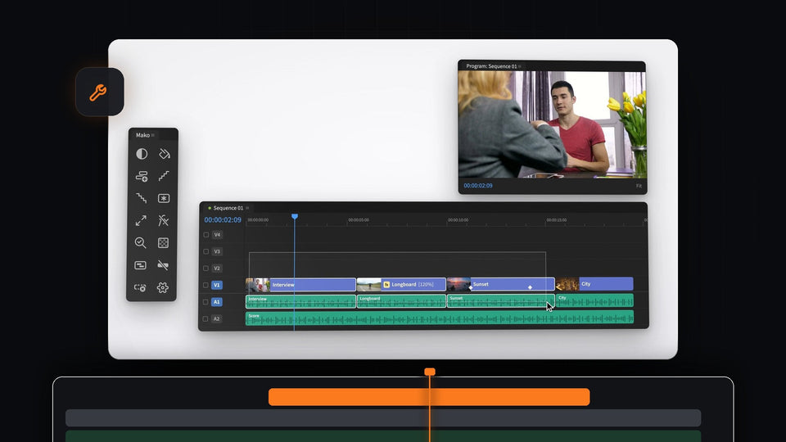Toggle V2 track target button

click(x=217, y=268)
